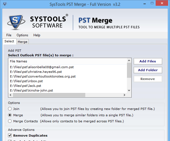
Task: Click the Add Files button
Action: pos(148,61)
